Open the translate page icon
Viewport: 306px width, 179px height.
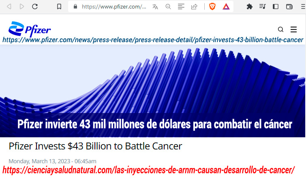click(x=155, y=6)
